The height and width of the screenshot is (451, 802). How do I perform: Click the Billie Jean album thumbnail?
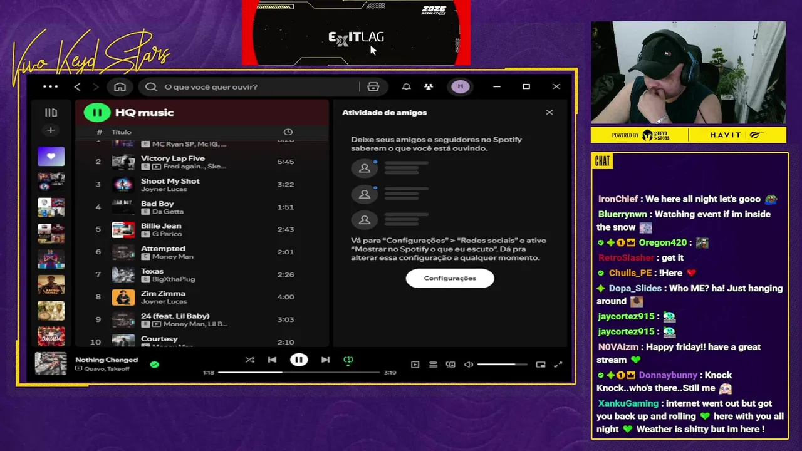point(123,229)
